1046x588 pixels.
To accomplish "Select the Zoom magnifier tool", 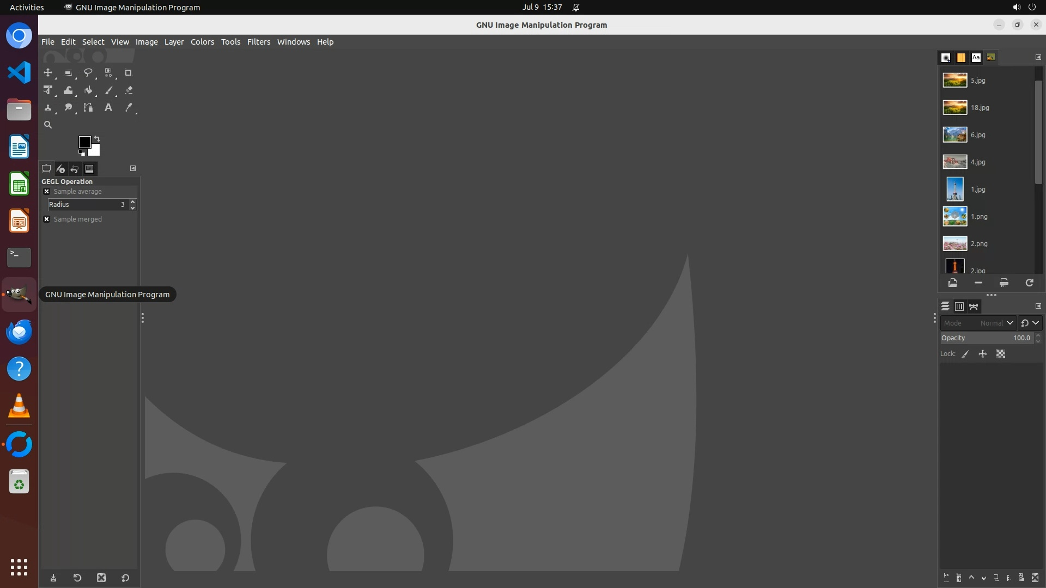I will 48,125.
